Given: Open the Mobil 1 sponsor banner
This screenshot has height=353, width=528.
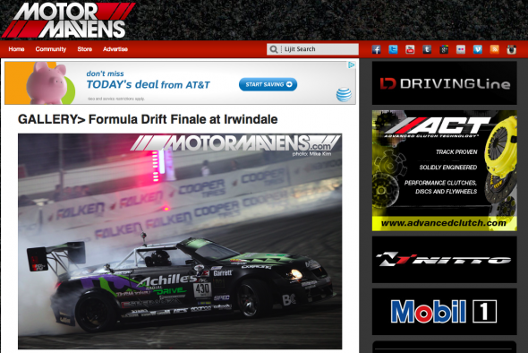Looking at the screenshot, I should [x=444, y=312].
